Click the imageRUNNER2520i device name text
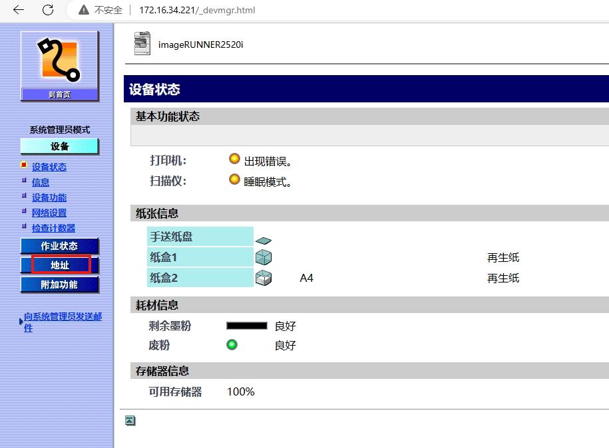609x448 pixels. pos(200,45)
